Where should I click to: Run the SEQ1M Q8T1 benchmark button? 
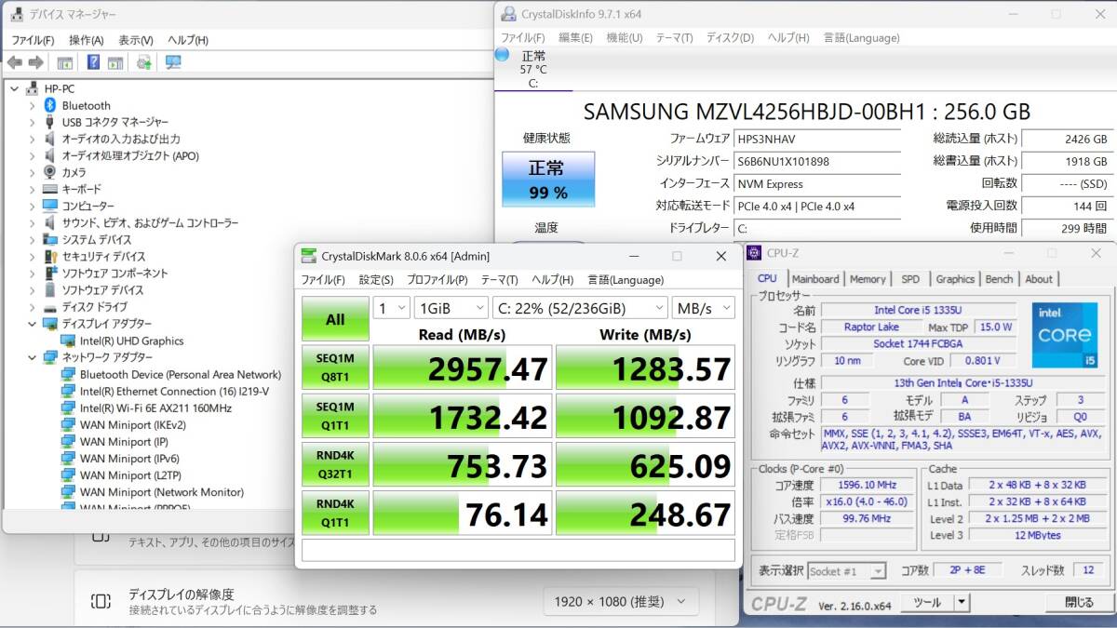[335, 367]
